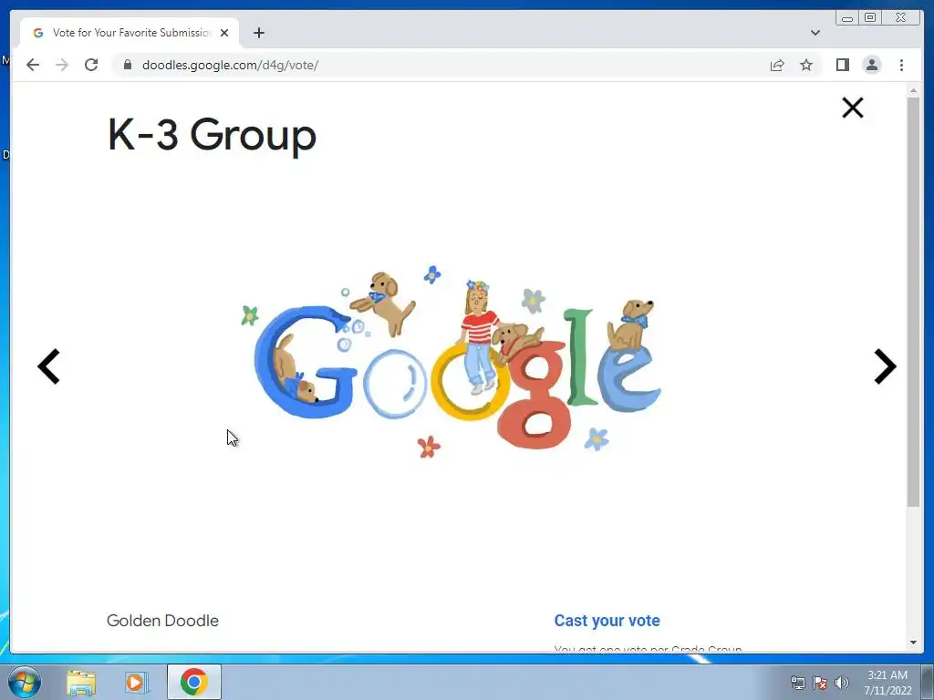Show the next doodle submission
This screenshot has height=700, width=934.
coord(885,366)
